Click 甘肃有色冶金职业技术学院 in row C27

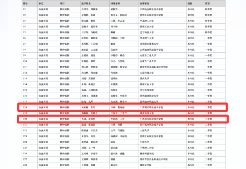pyautogui.click(x=154, y=160)
